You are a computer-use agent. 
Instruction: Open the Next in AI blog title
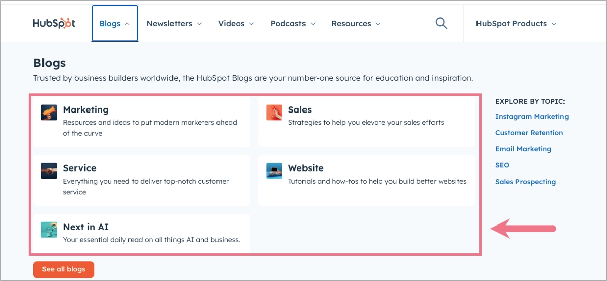click(85, 227)
